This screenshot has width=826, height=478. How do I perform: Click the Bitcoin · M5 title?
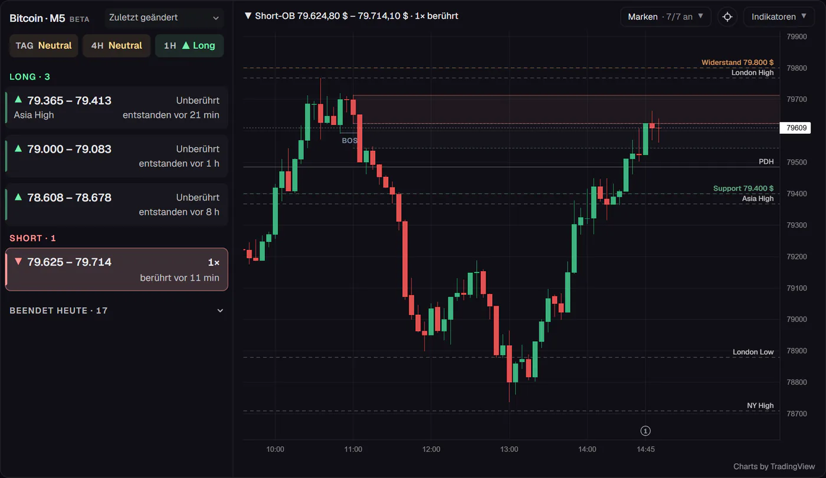[x=38, y=18]
